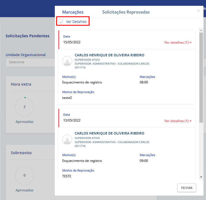Image resolution: width=206 pixels, height=200 pixels.
Task: Click the Hora extra approved circle showing 2
Action: 25,107
